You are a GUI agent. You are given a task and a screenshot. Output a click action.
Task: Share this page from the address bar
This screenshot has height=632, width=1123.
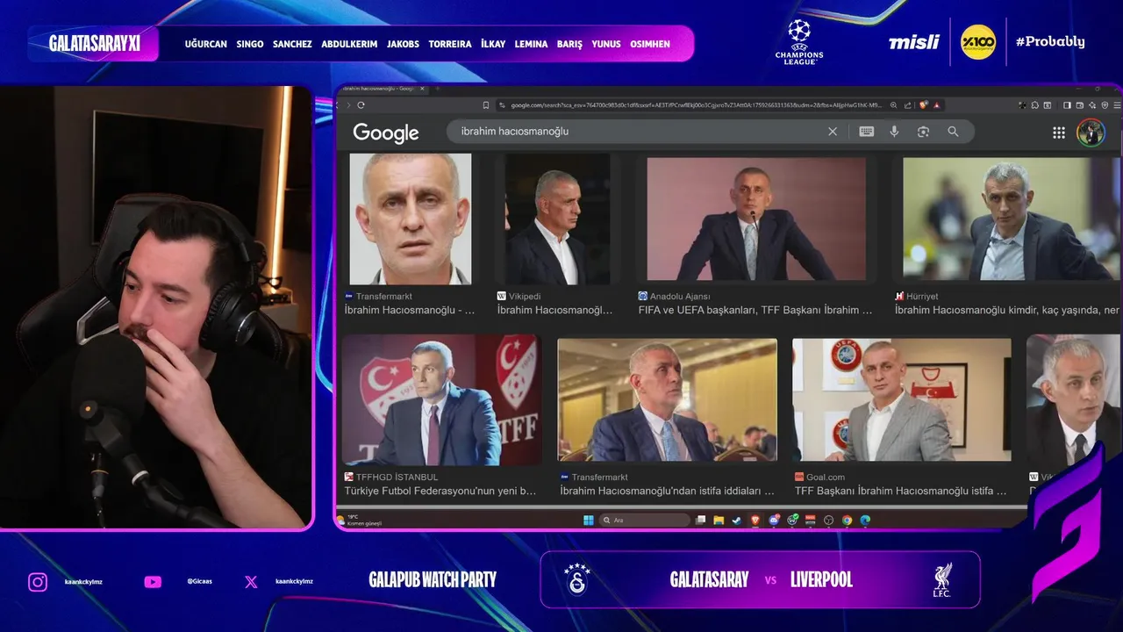click(x=907, y=105)
